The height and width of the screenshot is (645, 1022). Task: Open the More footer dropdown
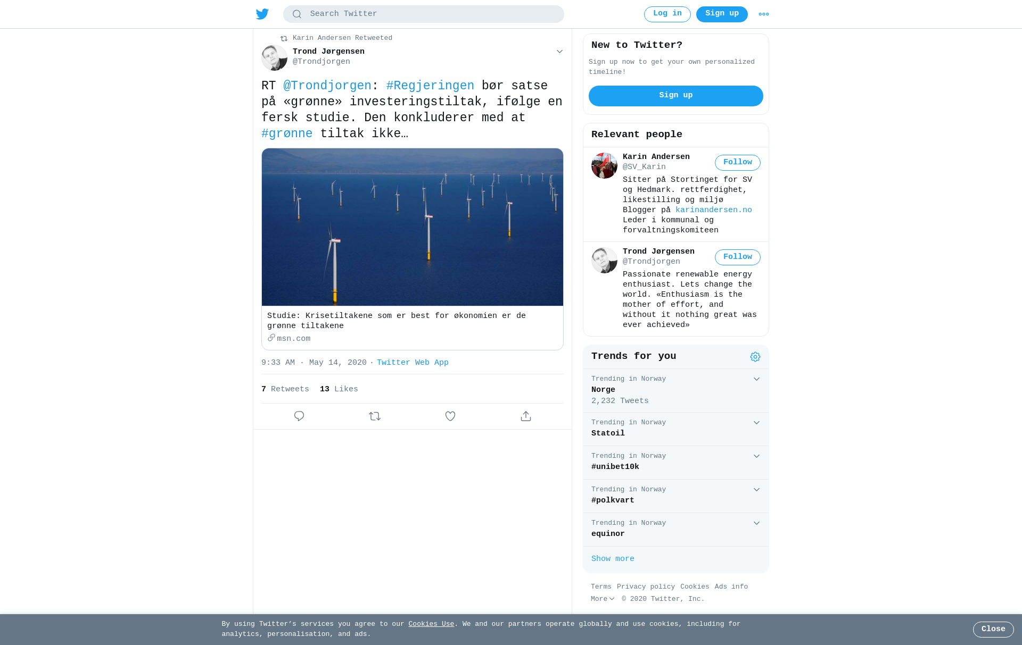(603, 599)
